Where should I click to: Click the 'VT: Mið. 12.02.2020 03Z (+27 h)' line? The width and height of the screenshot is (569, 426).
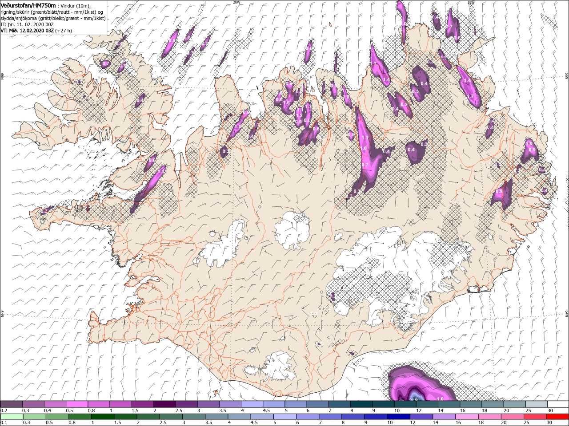click(x=36, y=31)
